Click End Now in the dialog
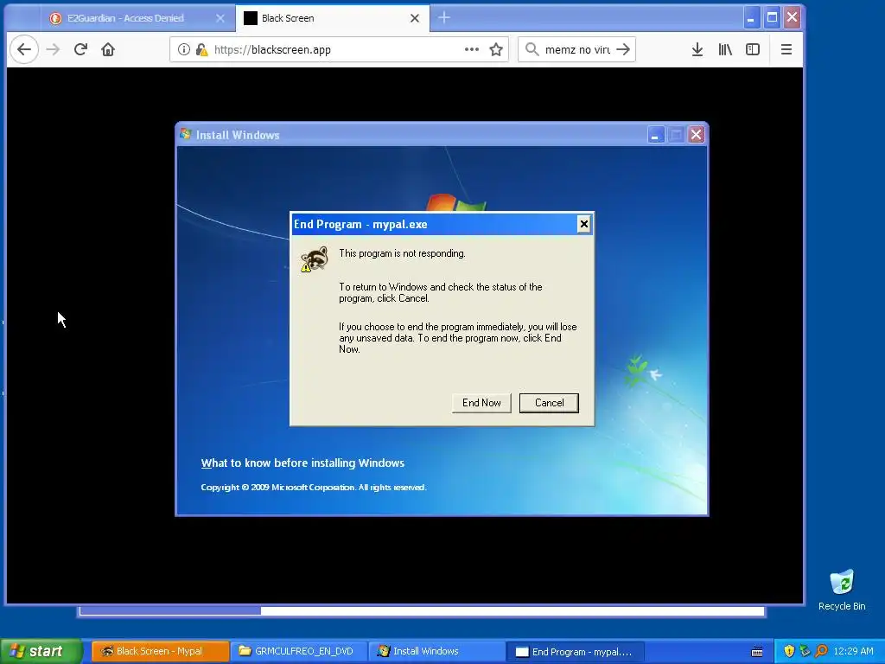This screenshot has height=664, width=885. pyautogui.click(x=481, y=403)
